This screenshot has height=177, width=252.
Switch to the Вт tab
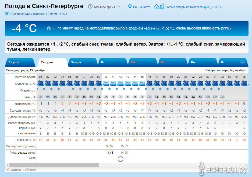pos(233,62)
